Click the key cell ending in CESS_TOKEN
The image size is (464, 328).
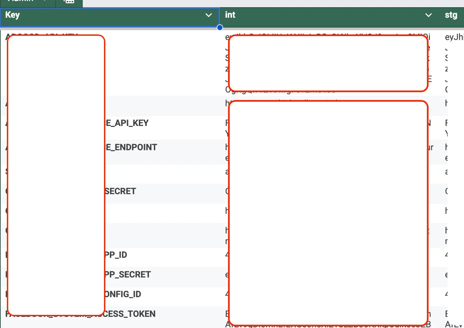point(130,314)
